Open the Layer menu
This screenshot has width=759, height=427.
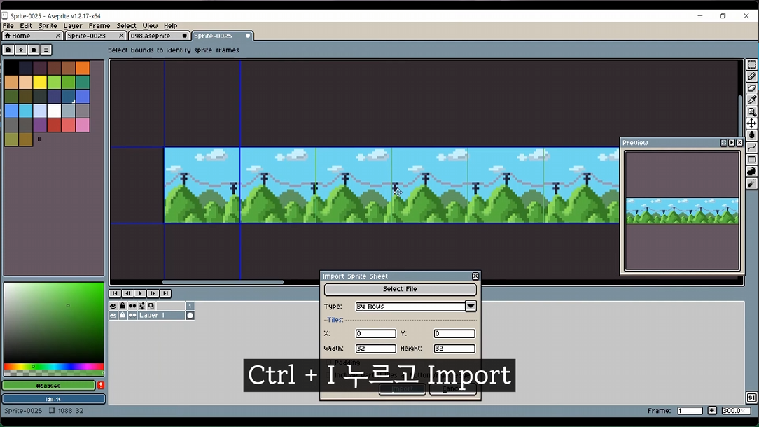point(73,26)
